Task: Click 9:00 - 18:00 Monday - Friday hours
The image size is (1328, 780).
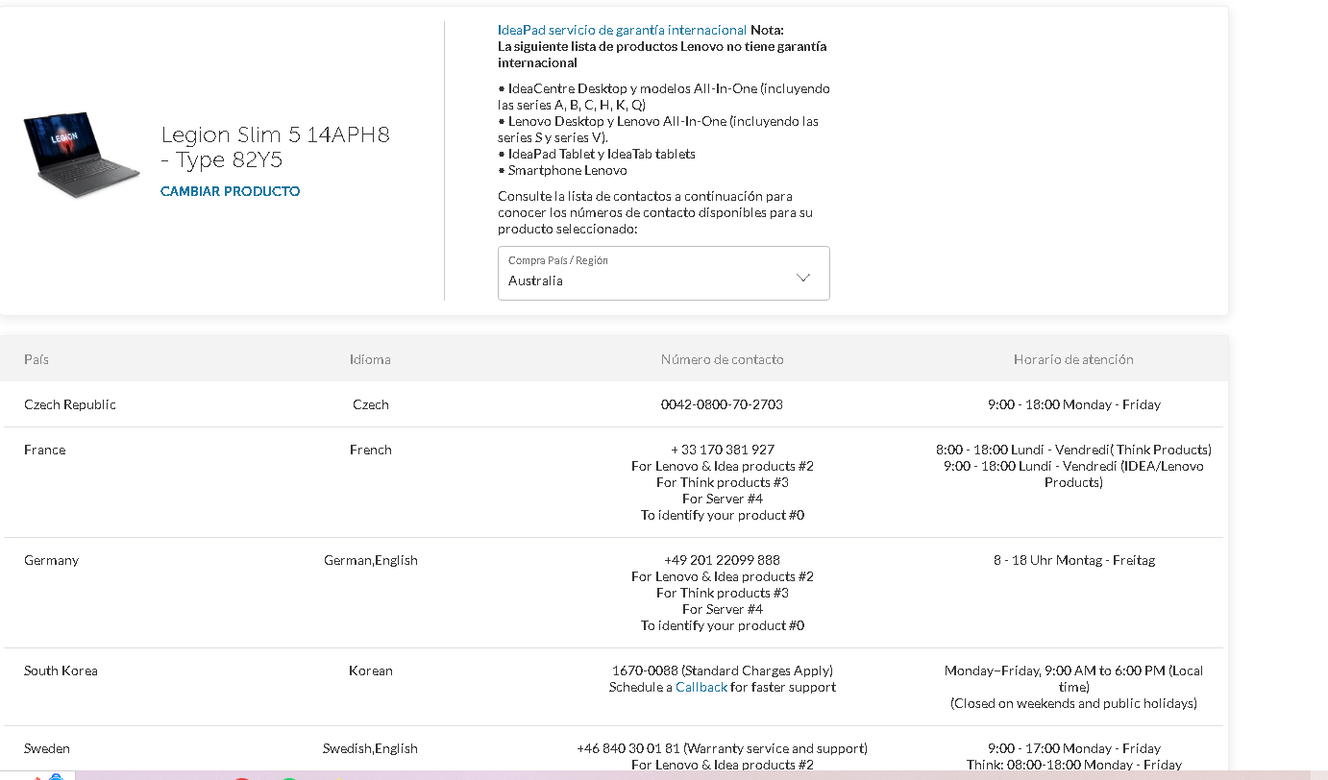Action: [1074, 404]
